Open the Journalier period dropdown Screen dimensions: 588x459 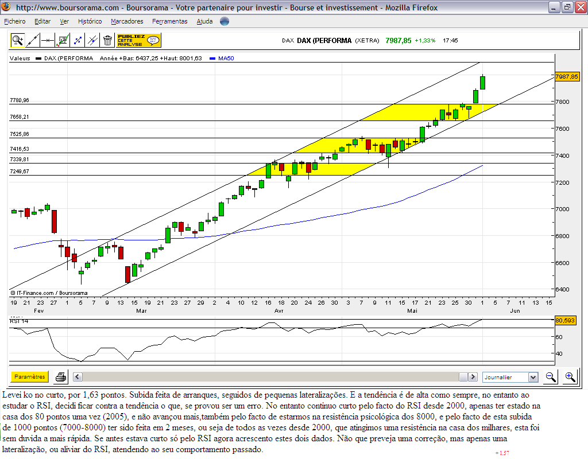(x=510, y=378)
